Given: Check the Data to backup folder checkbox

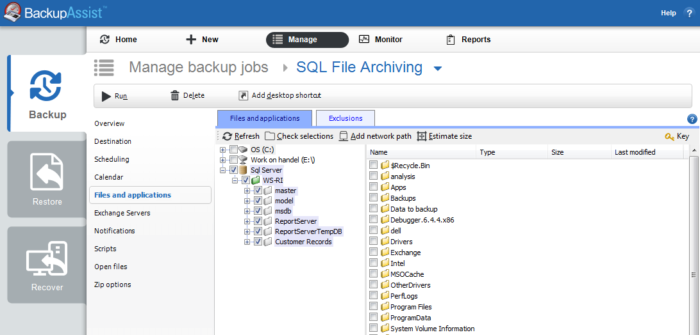Looking at the screenshot, I should pos(374,209).
